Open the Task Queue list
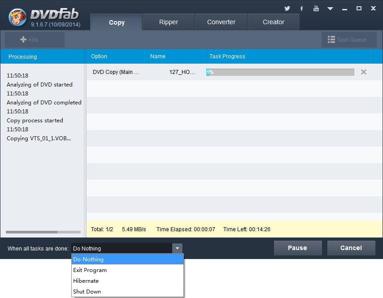Image resolution: width=383 pixels, height=298 pixels. coord(349,39)
